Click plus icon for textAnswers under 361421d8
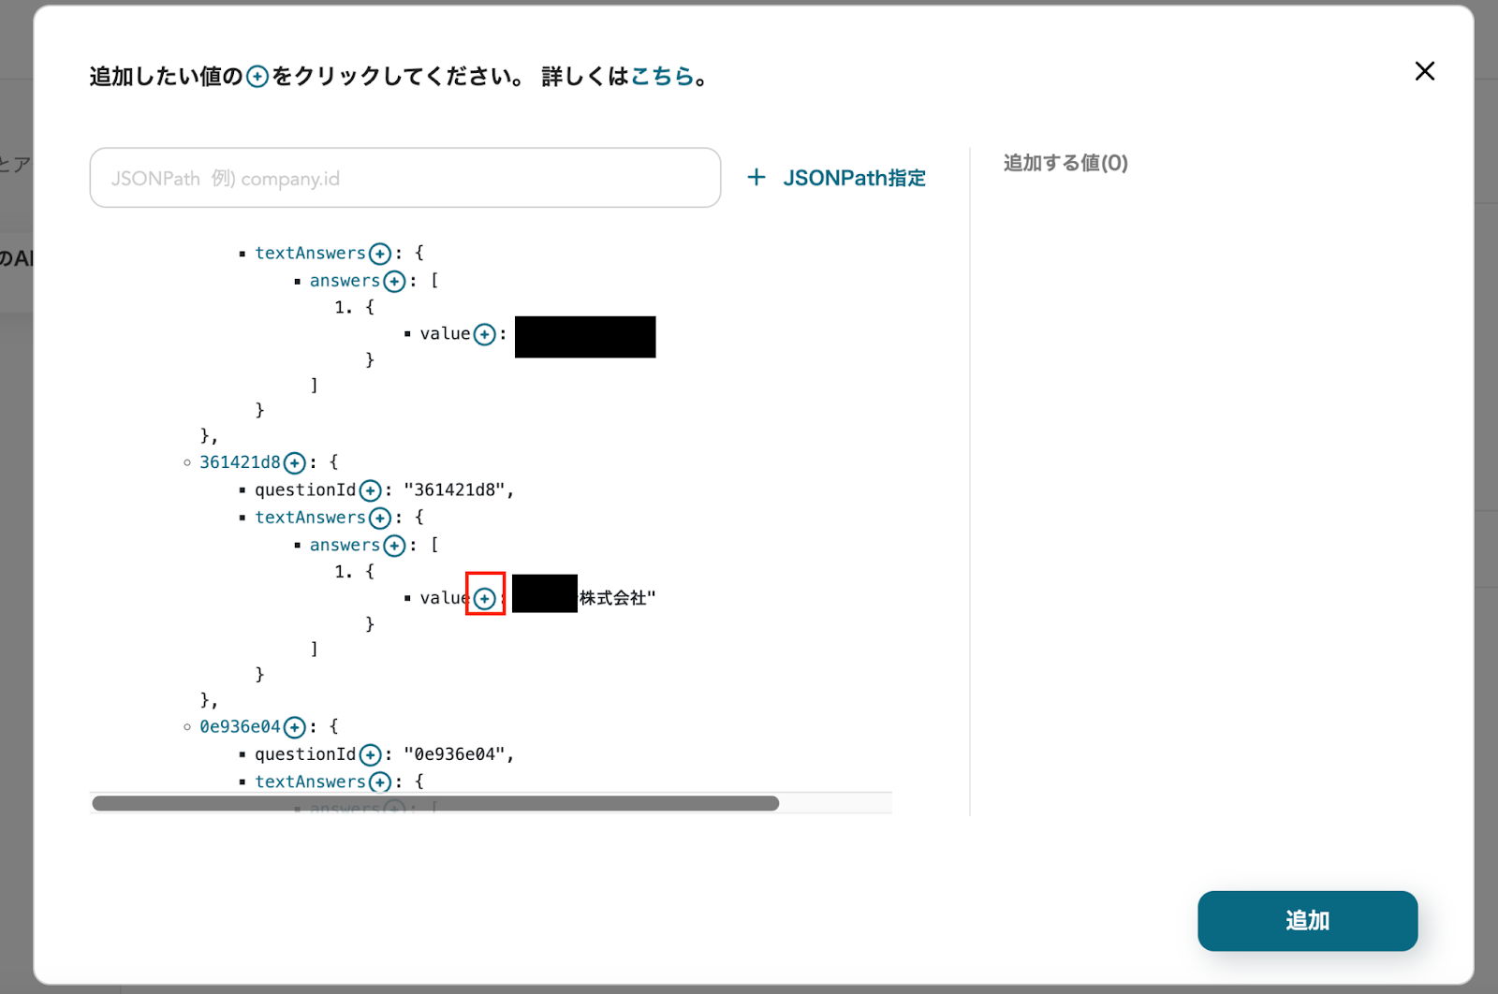1498x994 pixels. pos(379,518)
